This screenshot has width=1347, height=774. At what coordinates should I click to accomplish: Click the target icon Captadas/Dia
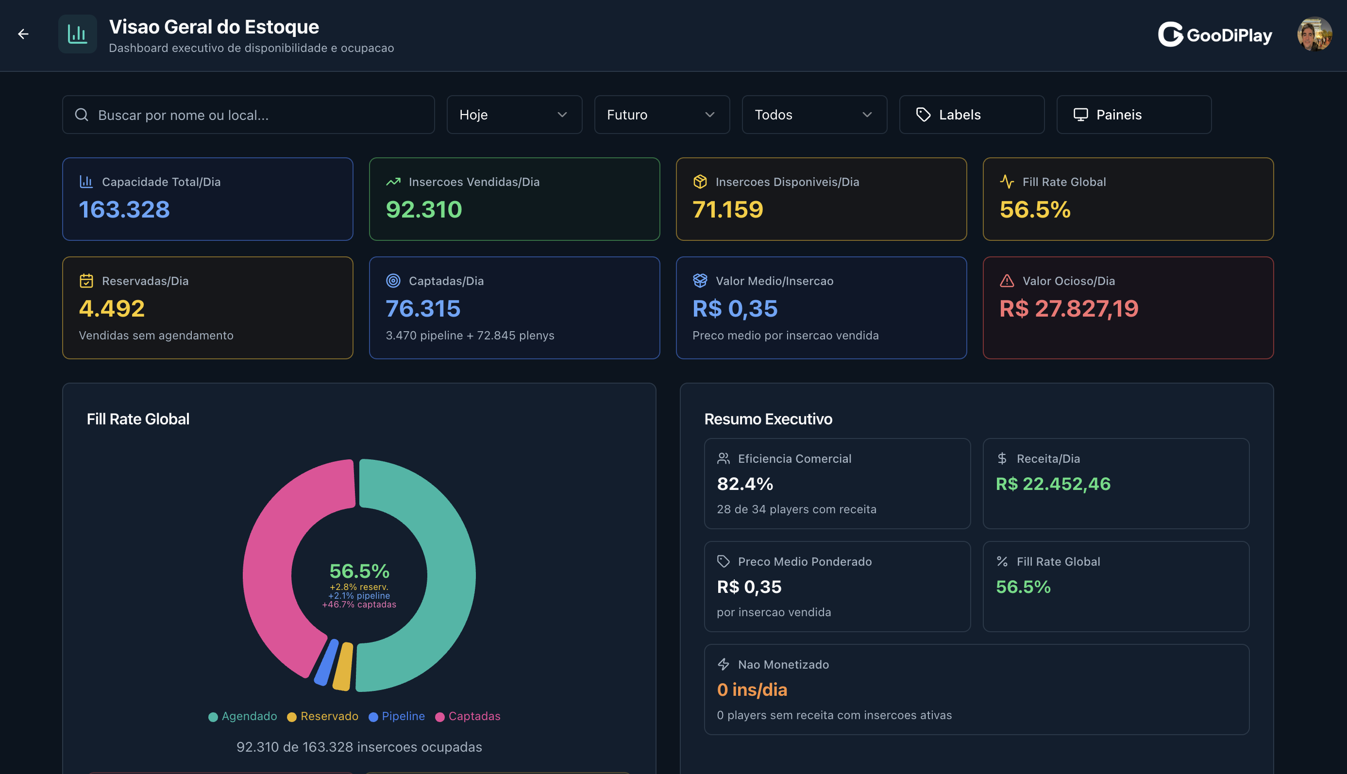pos(393,281)
